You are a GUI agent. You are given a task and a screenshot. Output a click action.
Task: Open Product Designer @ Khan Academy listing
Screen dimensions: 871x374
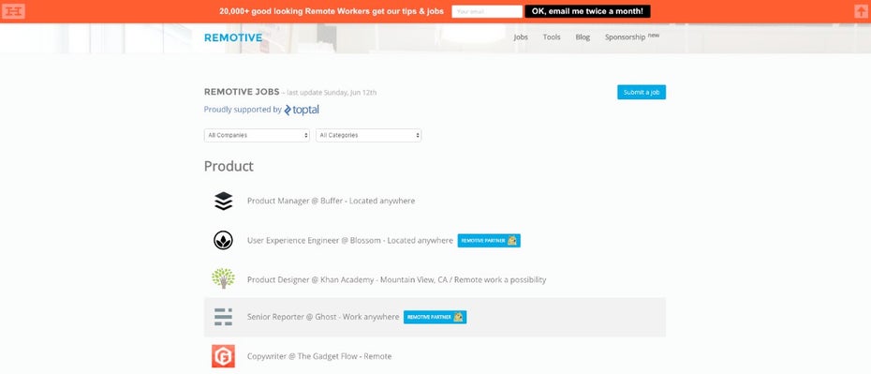click(x=396, y=279)
